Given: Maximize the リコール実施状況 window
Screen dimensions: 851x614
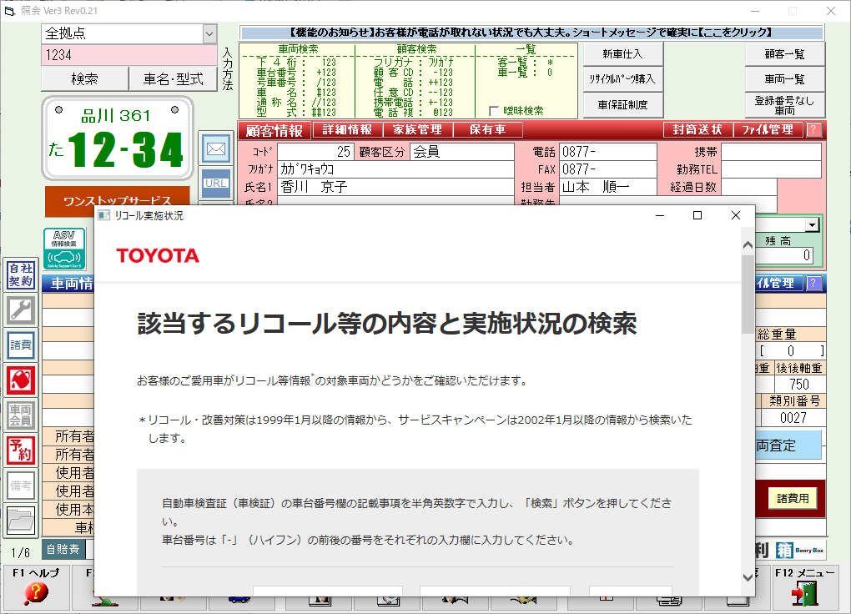Looking at the screenshot, I should [697, 215].
